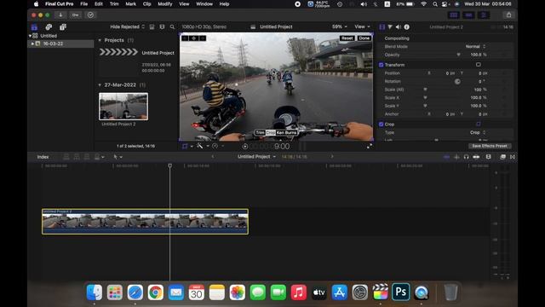The width and height of the screenshot is (545, 307).
Task: Expand the 16-03-22 event in sidebar
Action: pyautogui.click(x=32, y=43)
